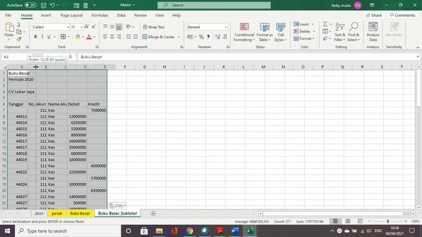Switch to the Data tab
The width and height of the screenshot is (422, 237).
tap(121, 15)
